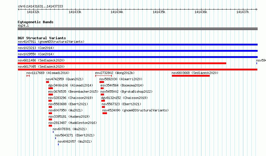Image resolution: width=266 pixels, height=156 pixels.
Task: Click the blue marker under nsv6078301
Action: 53,132
